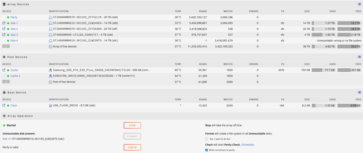Toggle Boot Device list view icon

click(x=359, y=92)
